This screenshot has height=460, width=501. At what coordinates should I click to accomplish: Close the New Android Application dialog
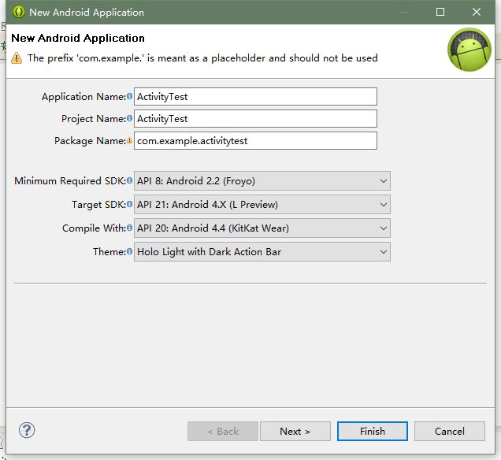[x=477, y=12]
